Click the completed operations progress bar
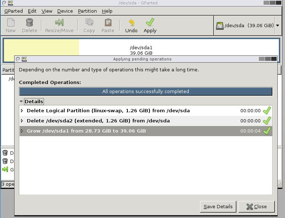Viewport: 285px width, 218px height. pos(146,91)
